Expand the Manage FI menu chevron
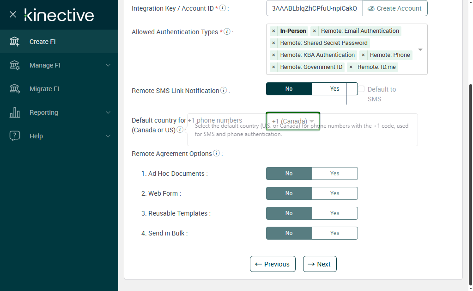The width and height of the screenshot is (473, 291). [x=108, y=65]
